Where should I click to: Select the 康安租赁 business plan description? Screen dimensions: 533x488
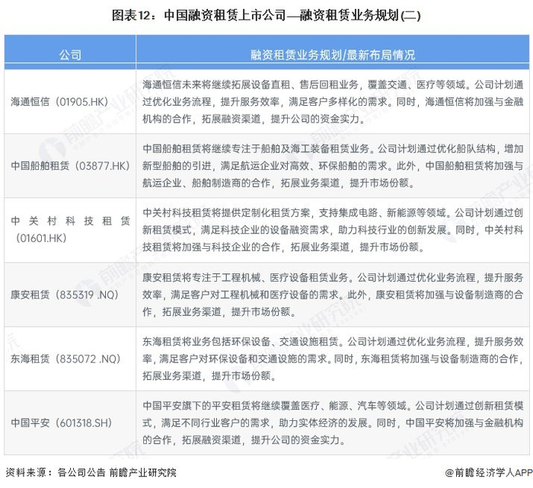coord(333,295)
